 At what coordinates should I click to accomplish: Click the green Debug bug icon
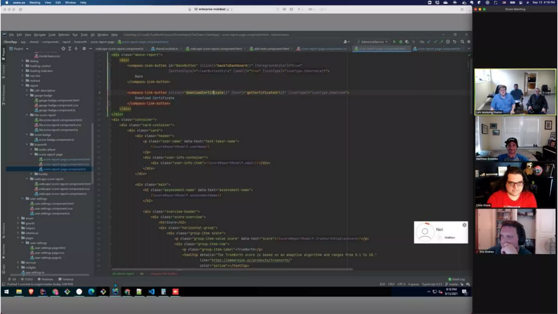[x=401, y=42]
